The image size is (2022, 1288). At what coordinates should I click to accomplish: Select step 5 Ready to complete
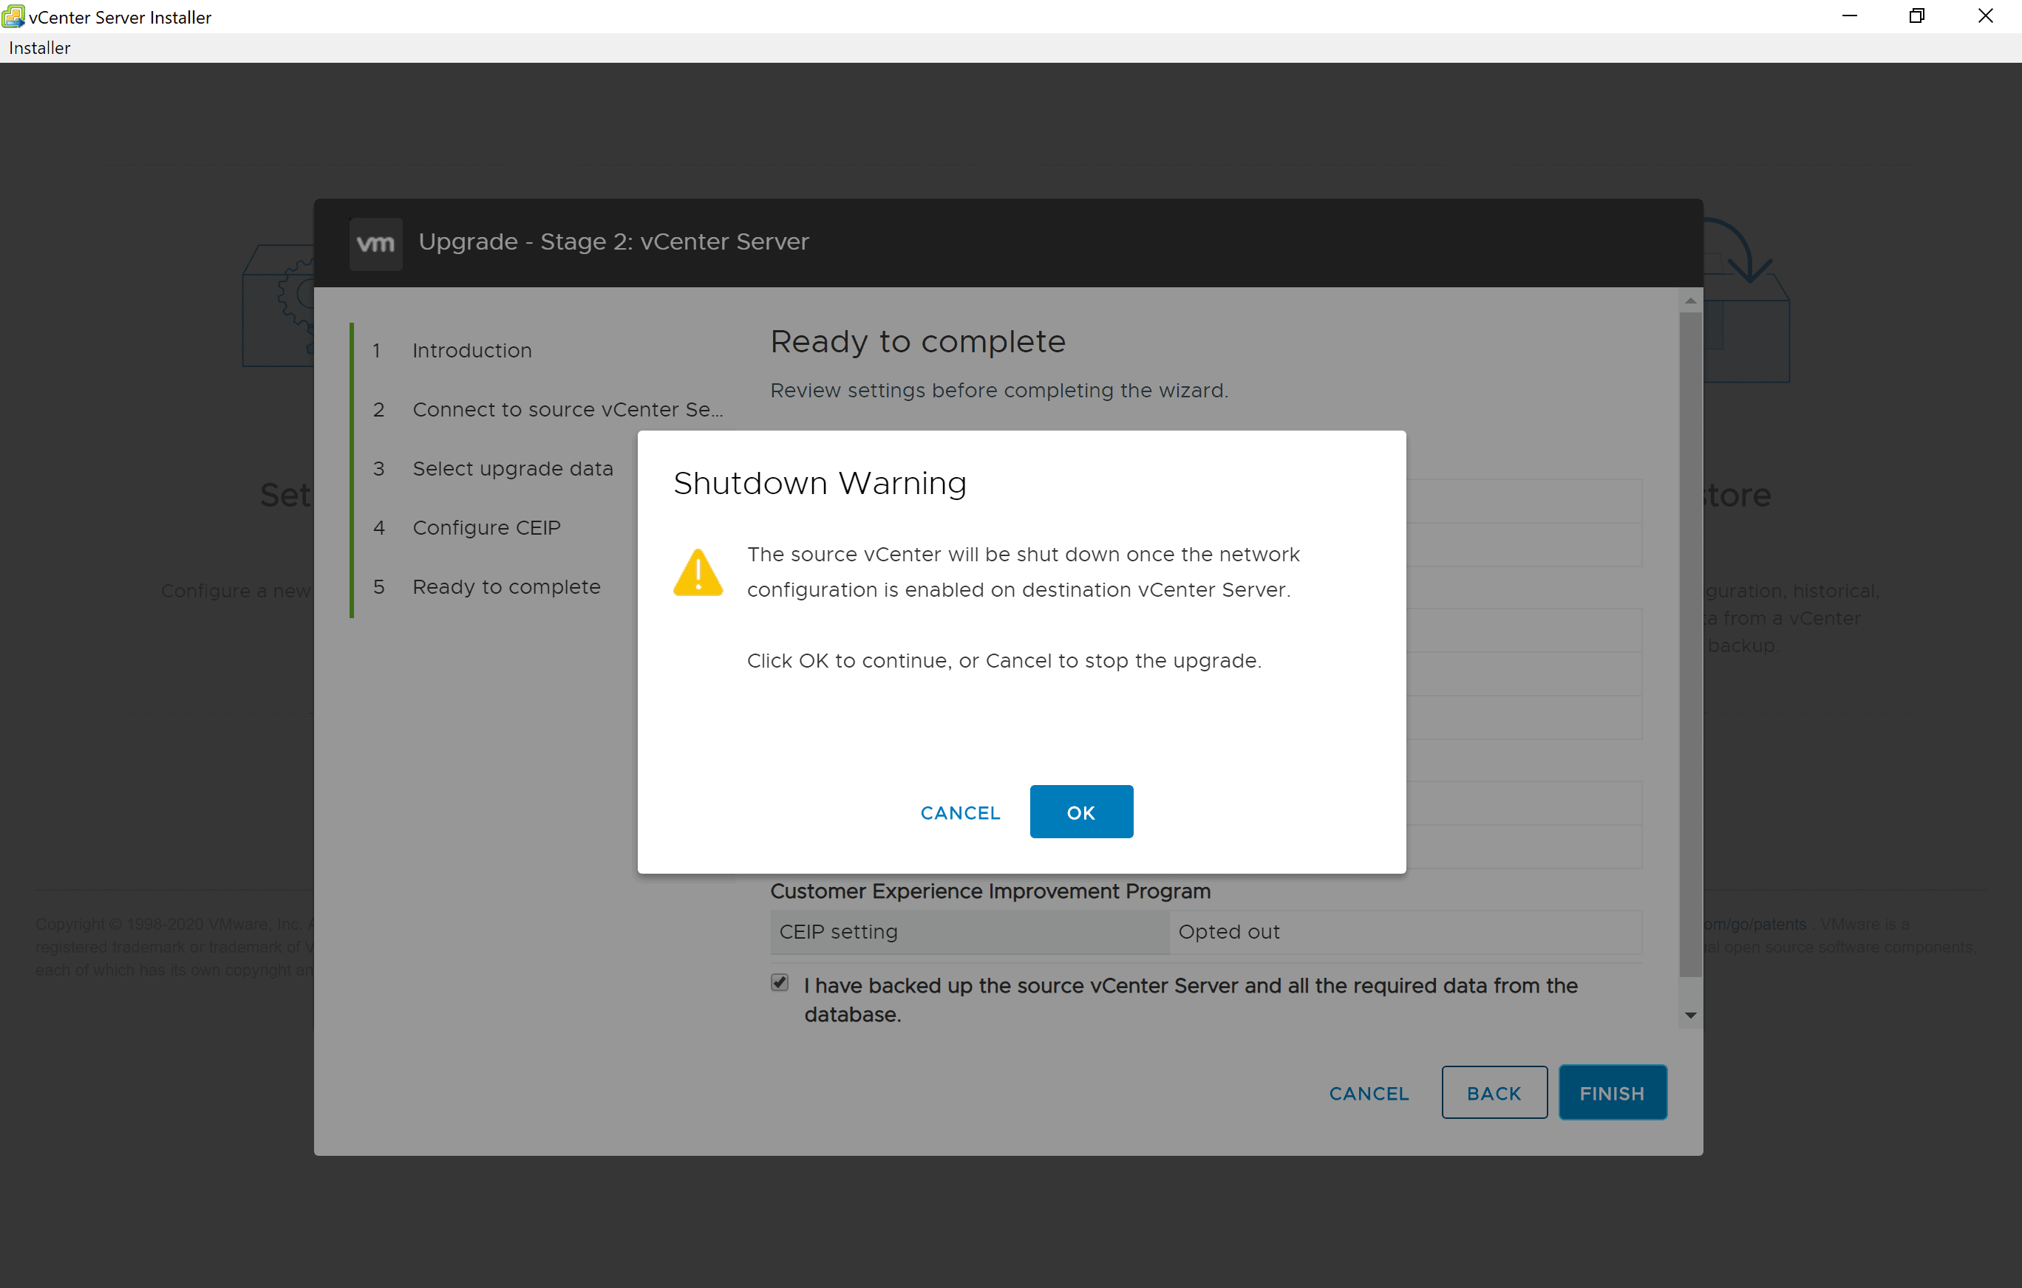[x=486, y=586]
